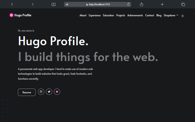The height and width of the screenshot is (122, 195).
Task: Click the Contact navigation link
Action: [150, 16]
